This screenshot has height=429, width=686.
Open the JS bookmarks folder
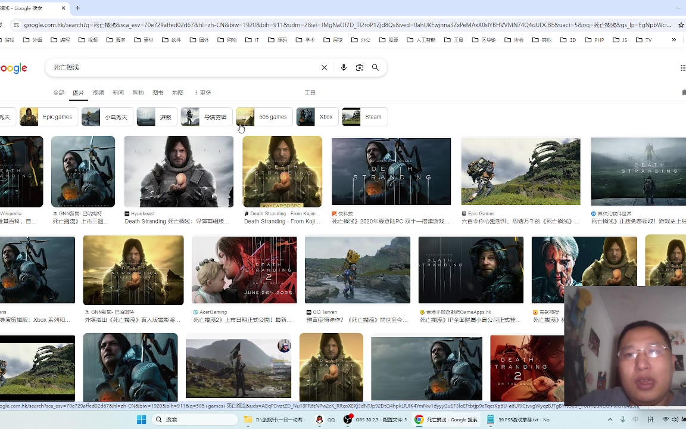(620, 40)
